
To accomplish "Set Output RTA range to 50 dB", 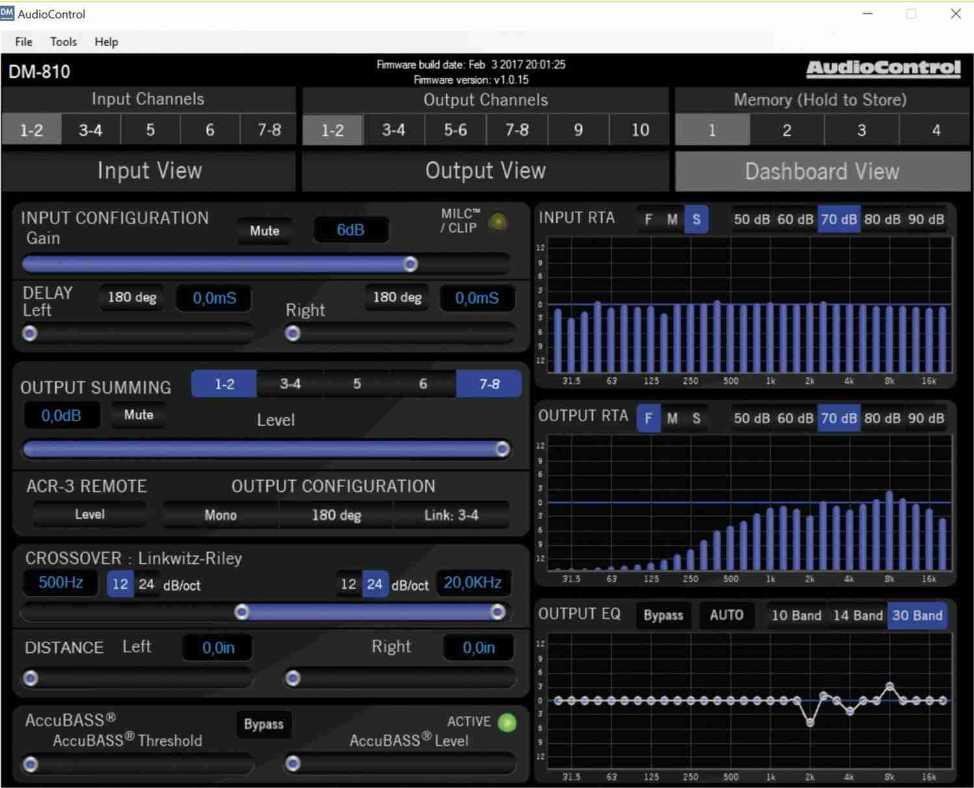I will [752, 418].
